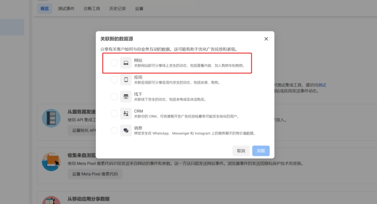Screen dimensions: 377x204
Task: Click the chat bubbles icon for 消息
Action: tap(126, 130)
